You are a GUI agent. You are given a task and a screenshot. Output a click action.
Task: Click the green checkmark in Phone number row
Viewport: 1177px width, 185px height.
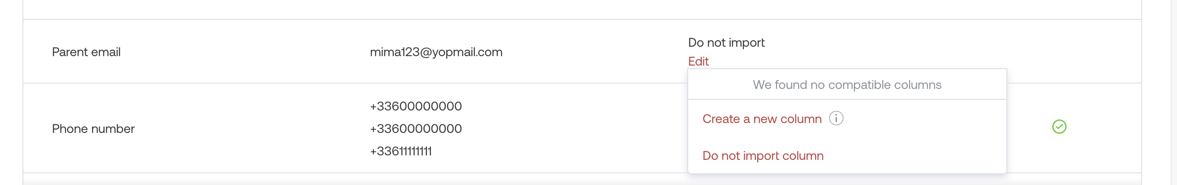[x=1058, y=127]
